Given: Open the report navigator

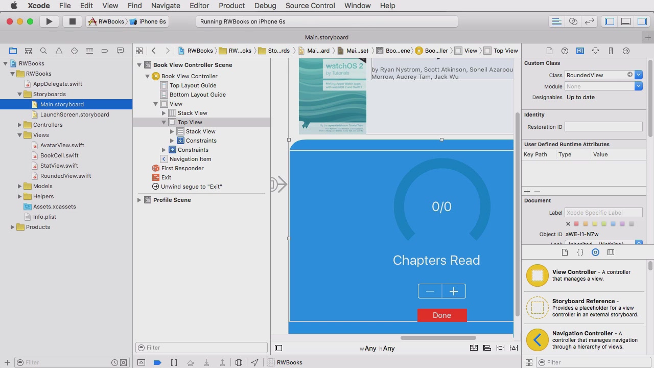Looking at the screenshot, I should point(120,51).
